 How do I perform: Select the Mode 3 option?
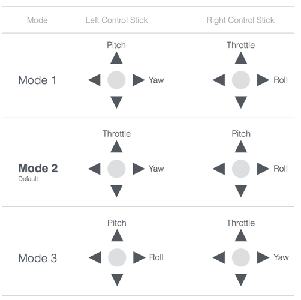pos(38,258)
